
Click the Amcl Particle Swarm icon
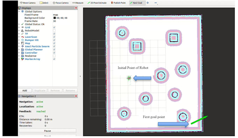pyautogui.click(x=23, y=46)
